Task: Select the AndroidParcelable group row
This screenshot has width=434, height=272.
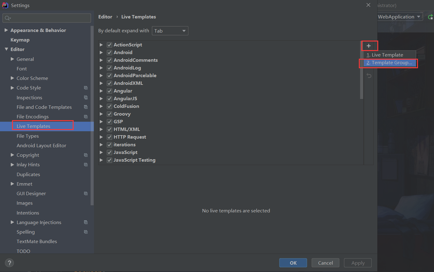Action: pyautogui.click(x=229, y=76)
